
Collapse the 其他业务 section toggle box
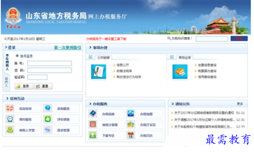pyautogui.click(x=172, y=57)
